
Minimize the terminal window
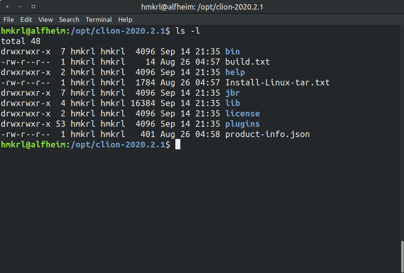click(20, 7)
